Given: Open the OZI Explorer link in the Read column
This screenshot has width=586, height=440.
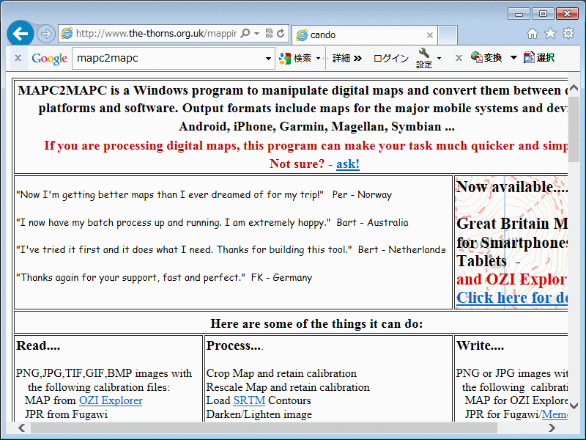Looking at the screenshot, I should [x=111, y=400].
